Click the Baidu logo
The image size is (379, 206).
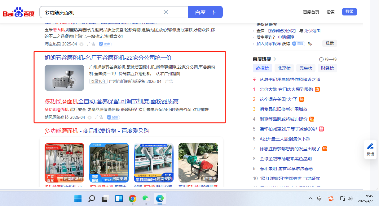pyautogui.click(x=19, y=12)
